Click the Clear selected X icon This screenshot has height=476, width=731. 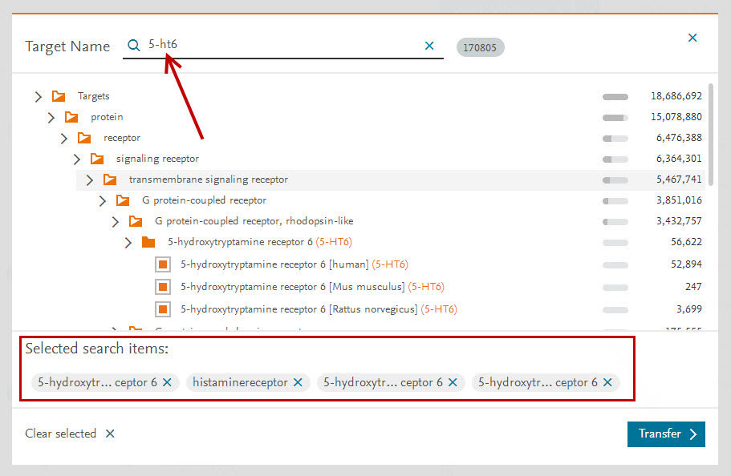click(x=110, y=434)
